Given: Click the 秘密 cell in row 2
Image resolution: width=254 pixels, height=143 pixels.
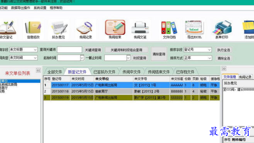Looking at the screenshot, I should 204,91.
